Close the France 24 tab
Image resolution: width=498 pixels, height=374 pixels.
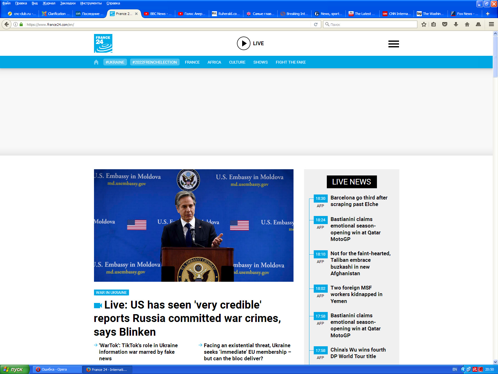136,14
